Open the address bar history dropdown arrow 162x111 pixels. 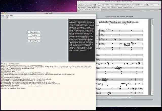point(143,5)
